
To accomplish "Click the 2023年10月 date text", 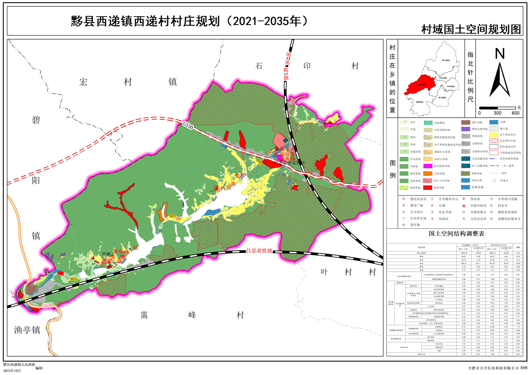I will [12, 371].
